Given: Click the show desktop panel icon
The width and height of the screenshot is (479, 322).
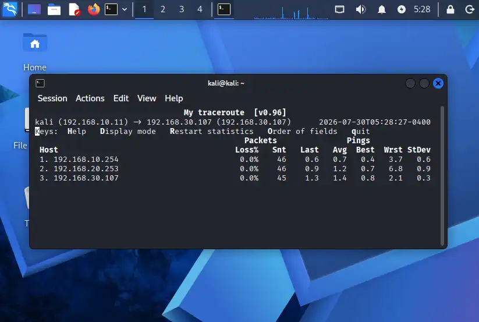Looking at the screenshot, I should coord(34,9).
